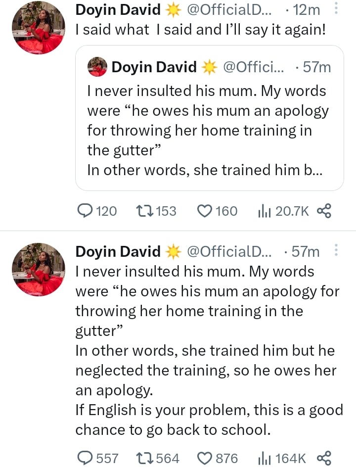
Task: View analytics for tweet with 20.7K views
Action: pyautogui.click(x=263, y=211)
